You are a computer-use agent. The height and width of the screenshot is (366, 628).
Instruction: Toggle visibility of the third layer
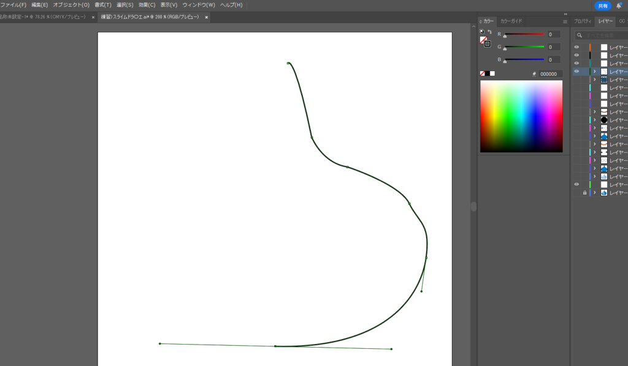point(576,63)
